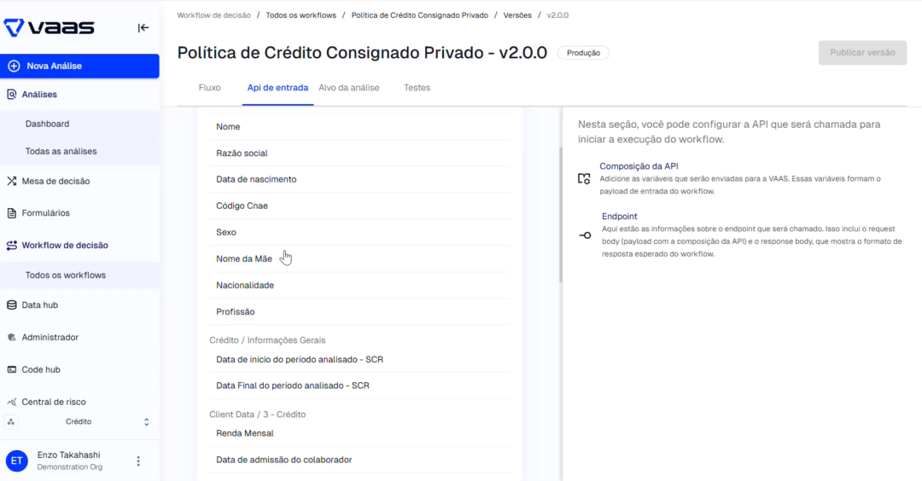The width and height of the screenshot is (922, 481).
Task: Click the Enzo Takahashi user name
Action: pyautogui.click(x=69, y=455)
